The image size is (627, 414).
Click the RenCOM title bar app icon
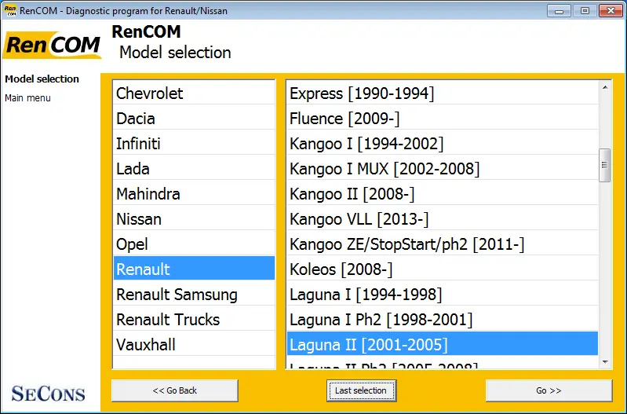[9, 10]
